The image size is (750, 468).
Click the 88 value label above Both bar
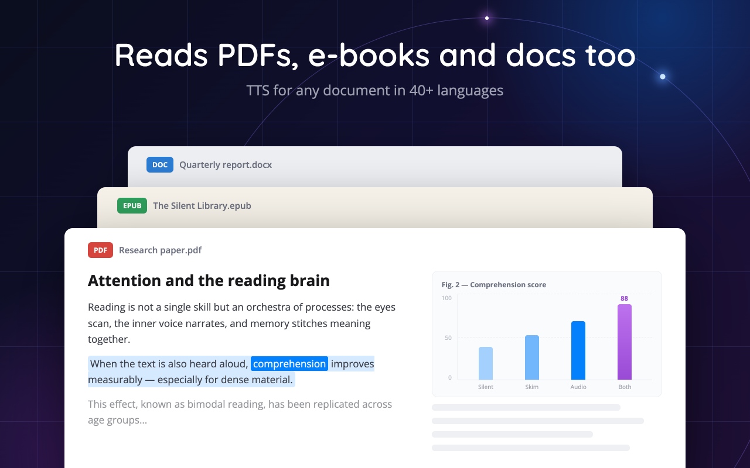tap(625, 298)
